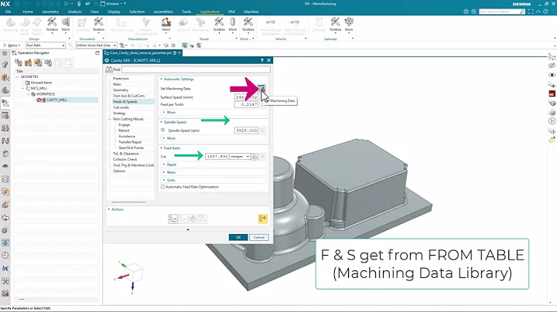
Task: Click Cancel in Cavity Mill dialog
Action: [x=259, y=237]
